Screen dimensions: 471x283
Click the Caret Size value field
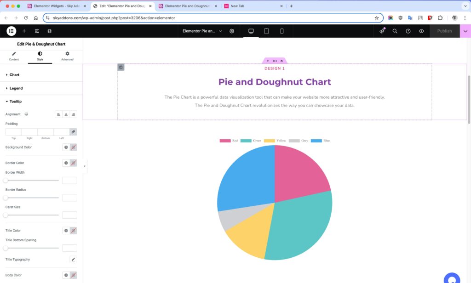[x=69, y=215]
